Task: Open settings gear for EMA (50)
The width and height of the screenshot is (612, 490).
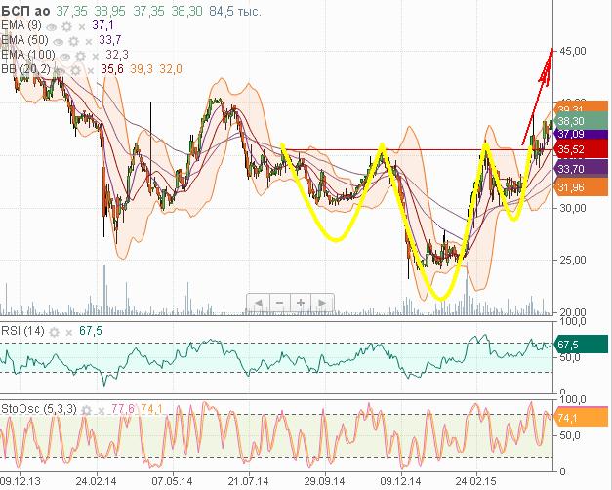Action: [74, 41]
